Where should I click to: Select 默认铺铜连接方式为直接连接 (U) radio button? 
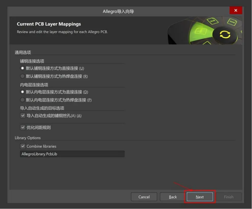(x=22, y=68)
